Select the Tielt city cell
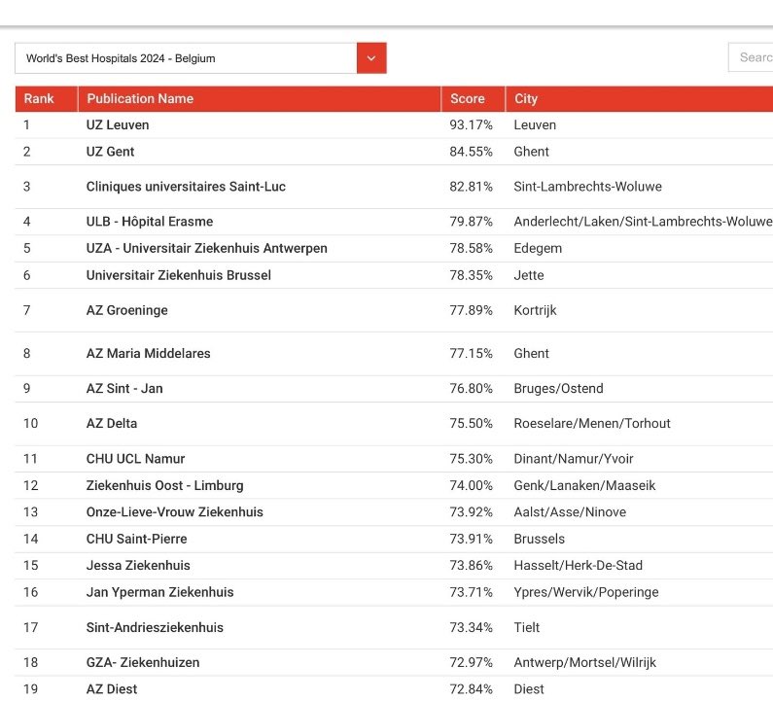The image size is (773, 701). pyautogui.click(x=526, y=627)
